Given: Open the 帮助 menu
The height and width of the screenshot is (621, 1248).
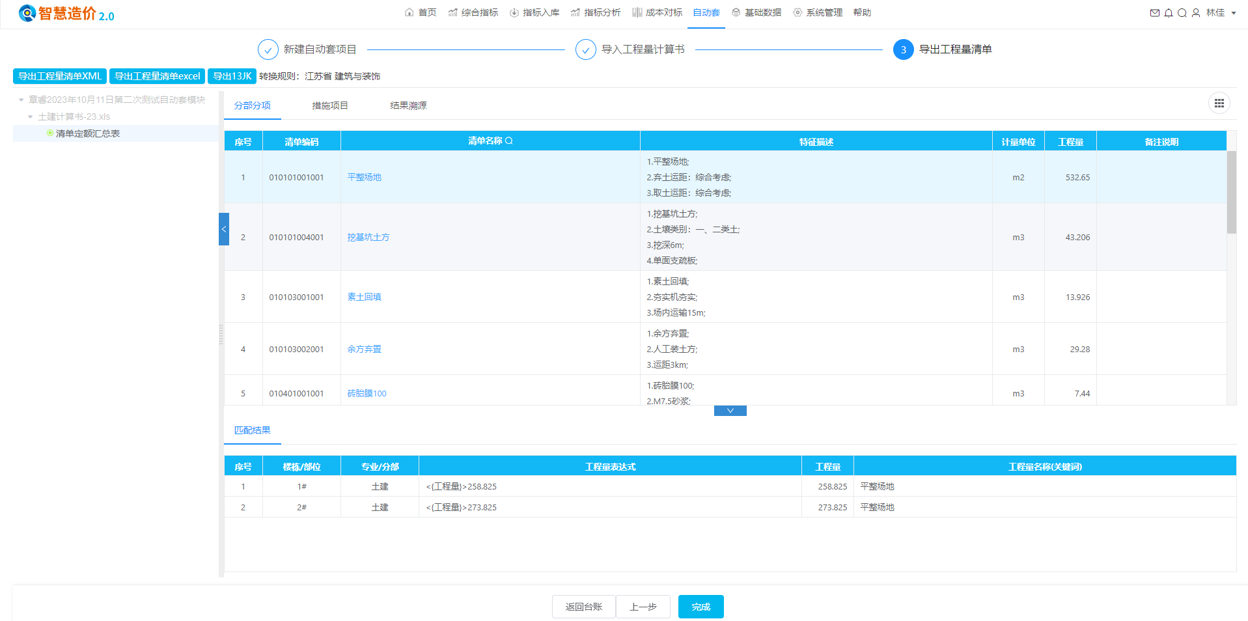Looking at the screenshot, I should pyautogui.click(x=862, y=12).
